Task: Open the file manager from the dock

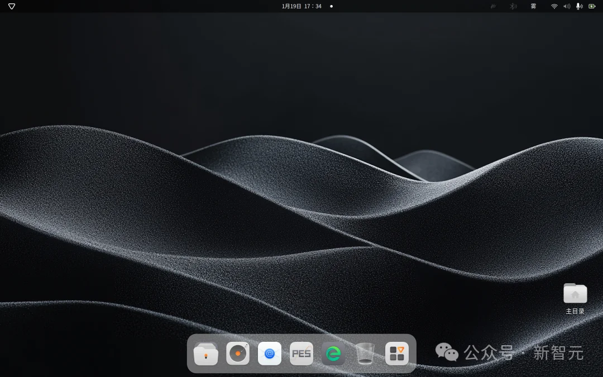Action: click(x=206, y=354)
